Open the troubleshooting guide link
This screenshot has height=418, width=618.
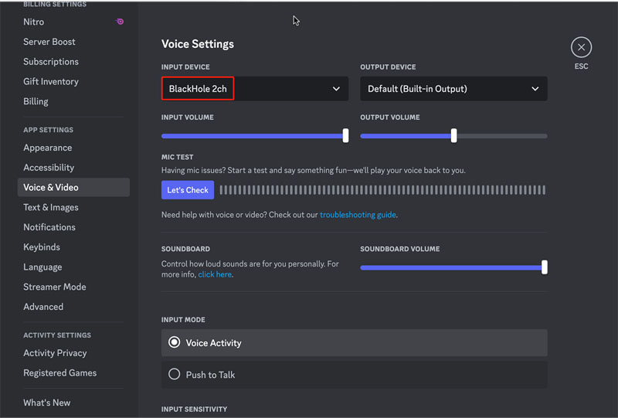[358, 215]
